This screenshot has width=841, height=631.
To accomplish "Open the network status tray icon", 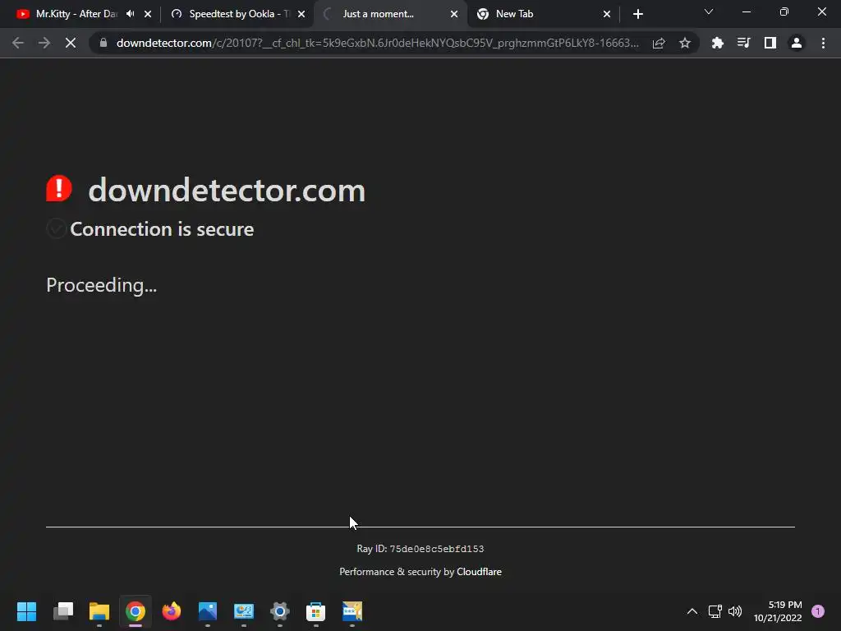I will click(715, 611).
